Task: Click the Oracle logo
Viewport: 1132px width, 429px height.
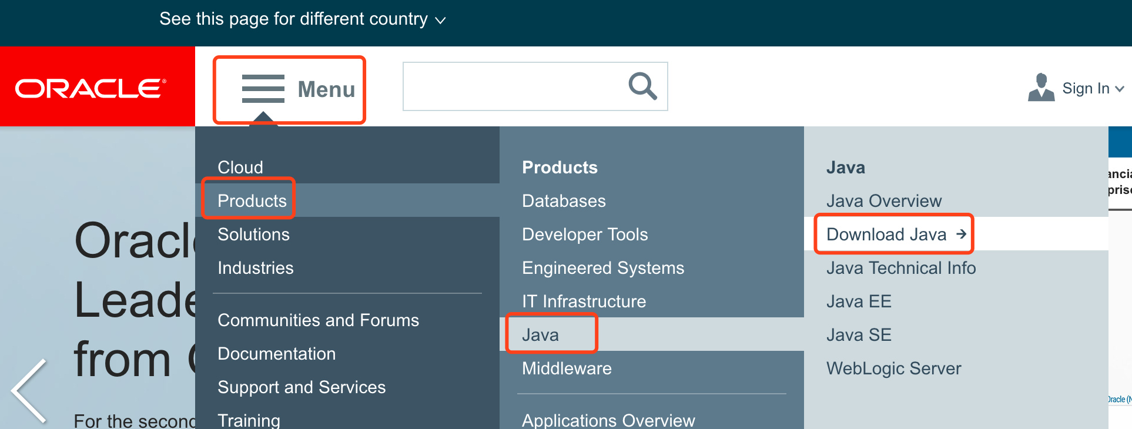Action: (x=91, y=89)
